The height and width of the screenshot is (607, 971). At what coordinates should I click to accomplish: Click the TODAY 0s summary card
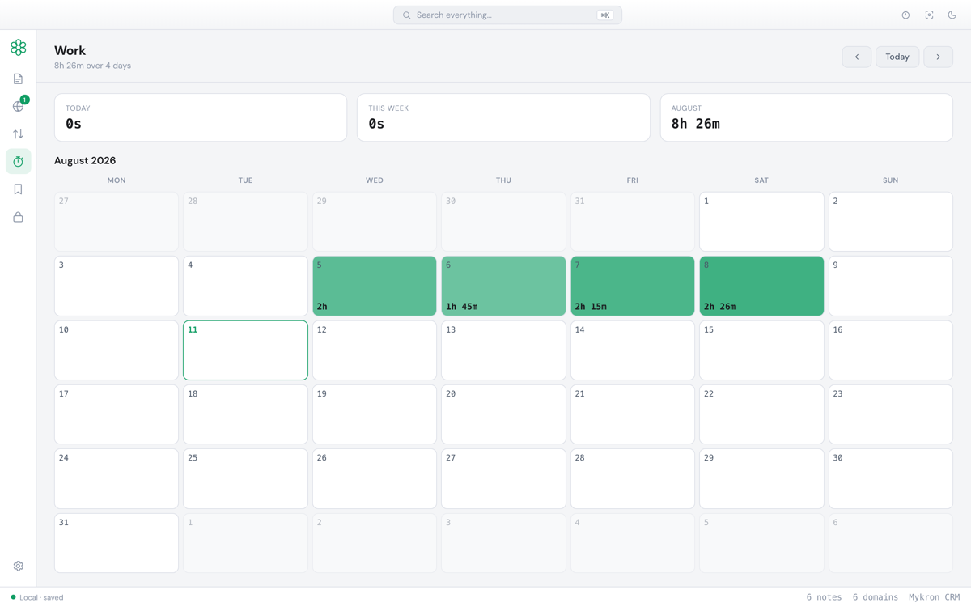click(201, 117)
